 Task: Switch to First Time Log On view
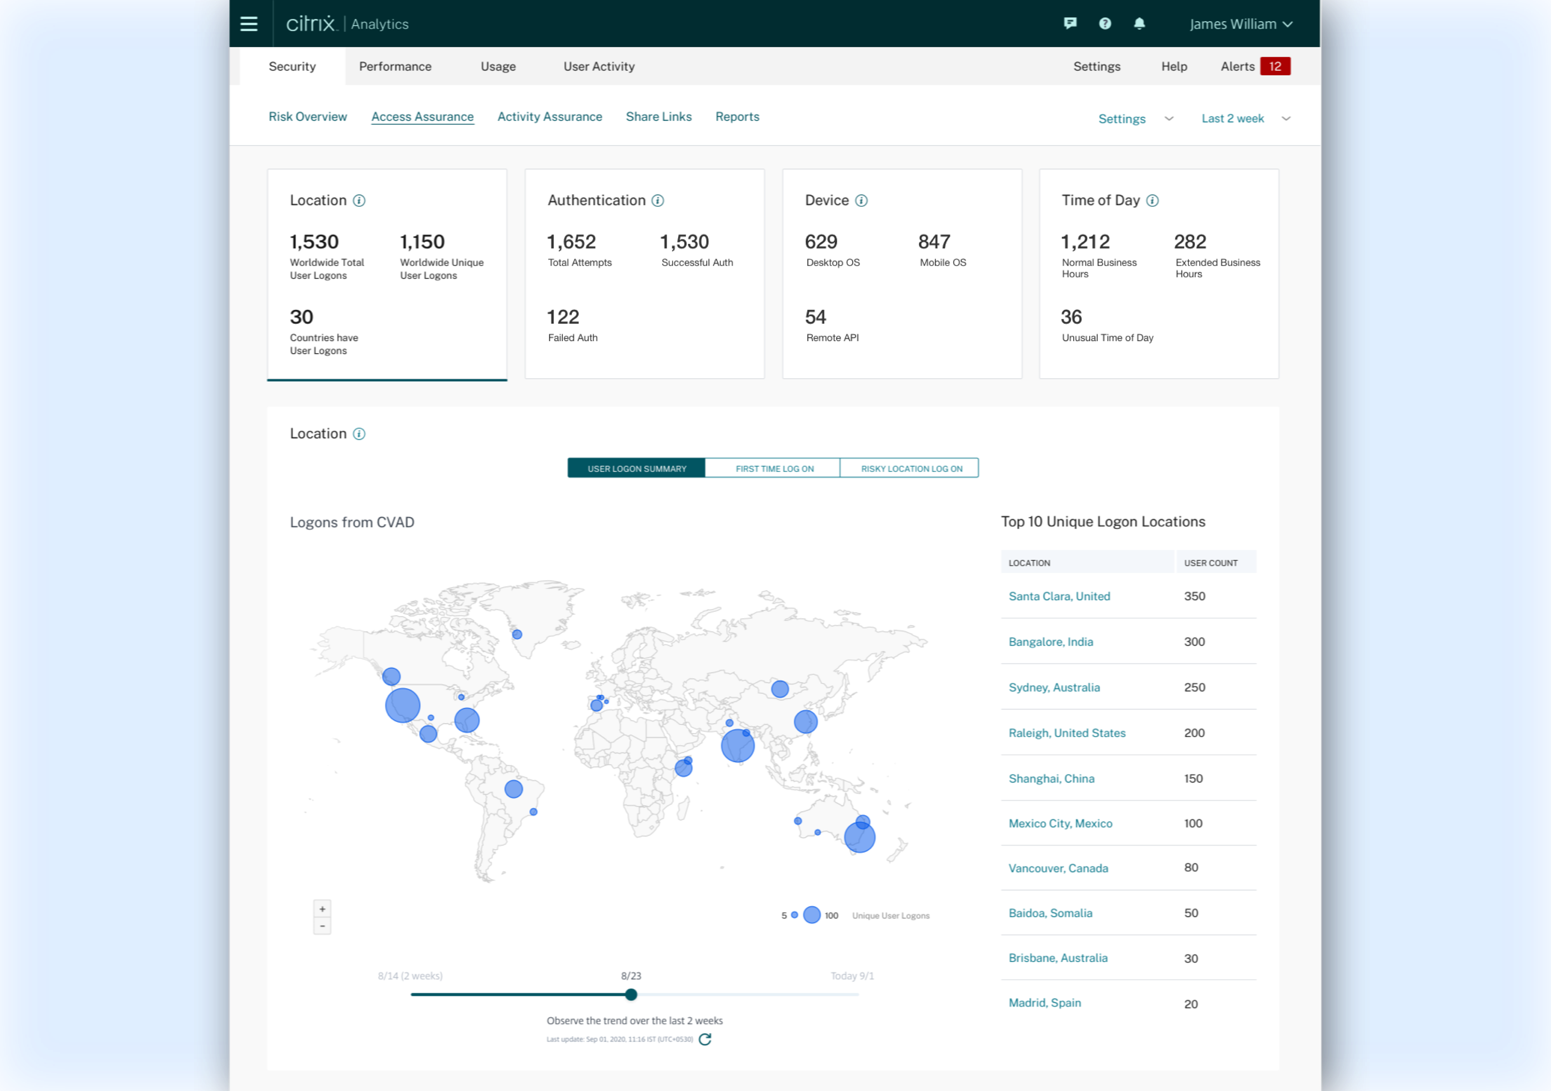pos(774,468)
